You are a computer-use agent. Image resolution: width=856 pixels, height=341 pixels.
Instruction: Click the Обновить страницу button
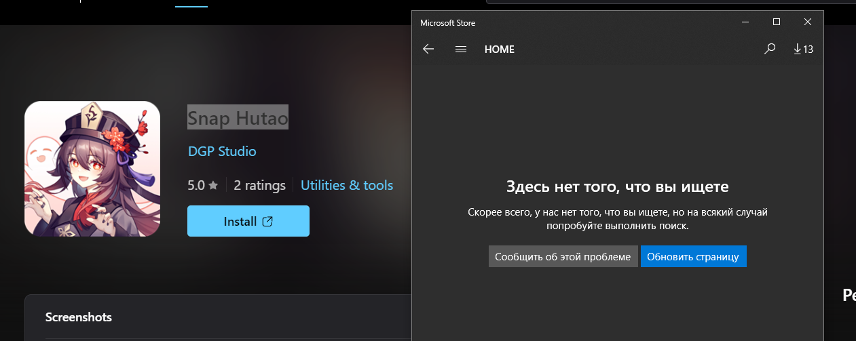[x=693, y=256]
